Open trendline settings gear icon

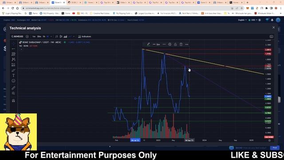(x=170, y=44)
